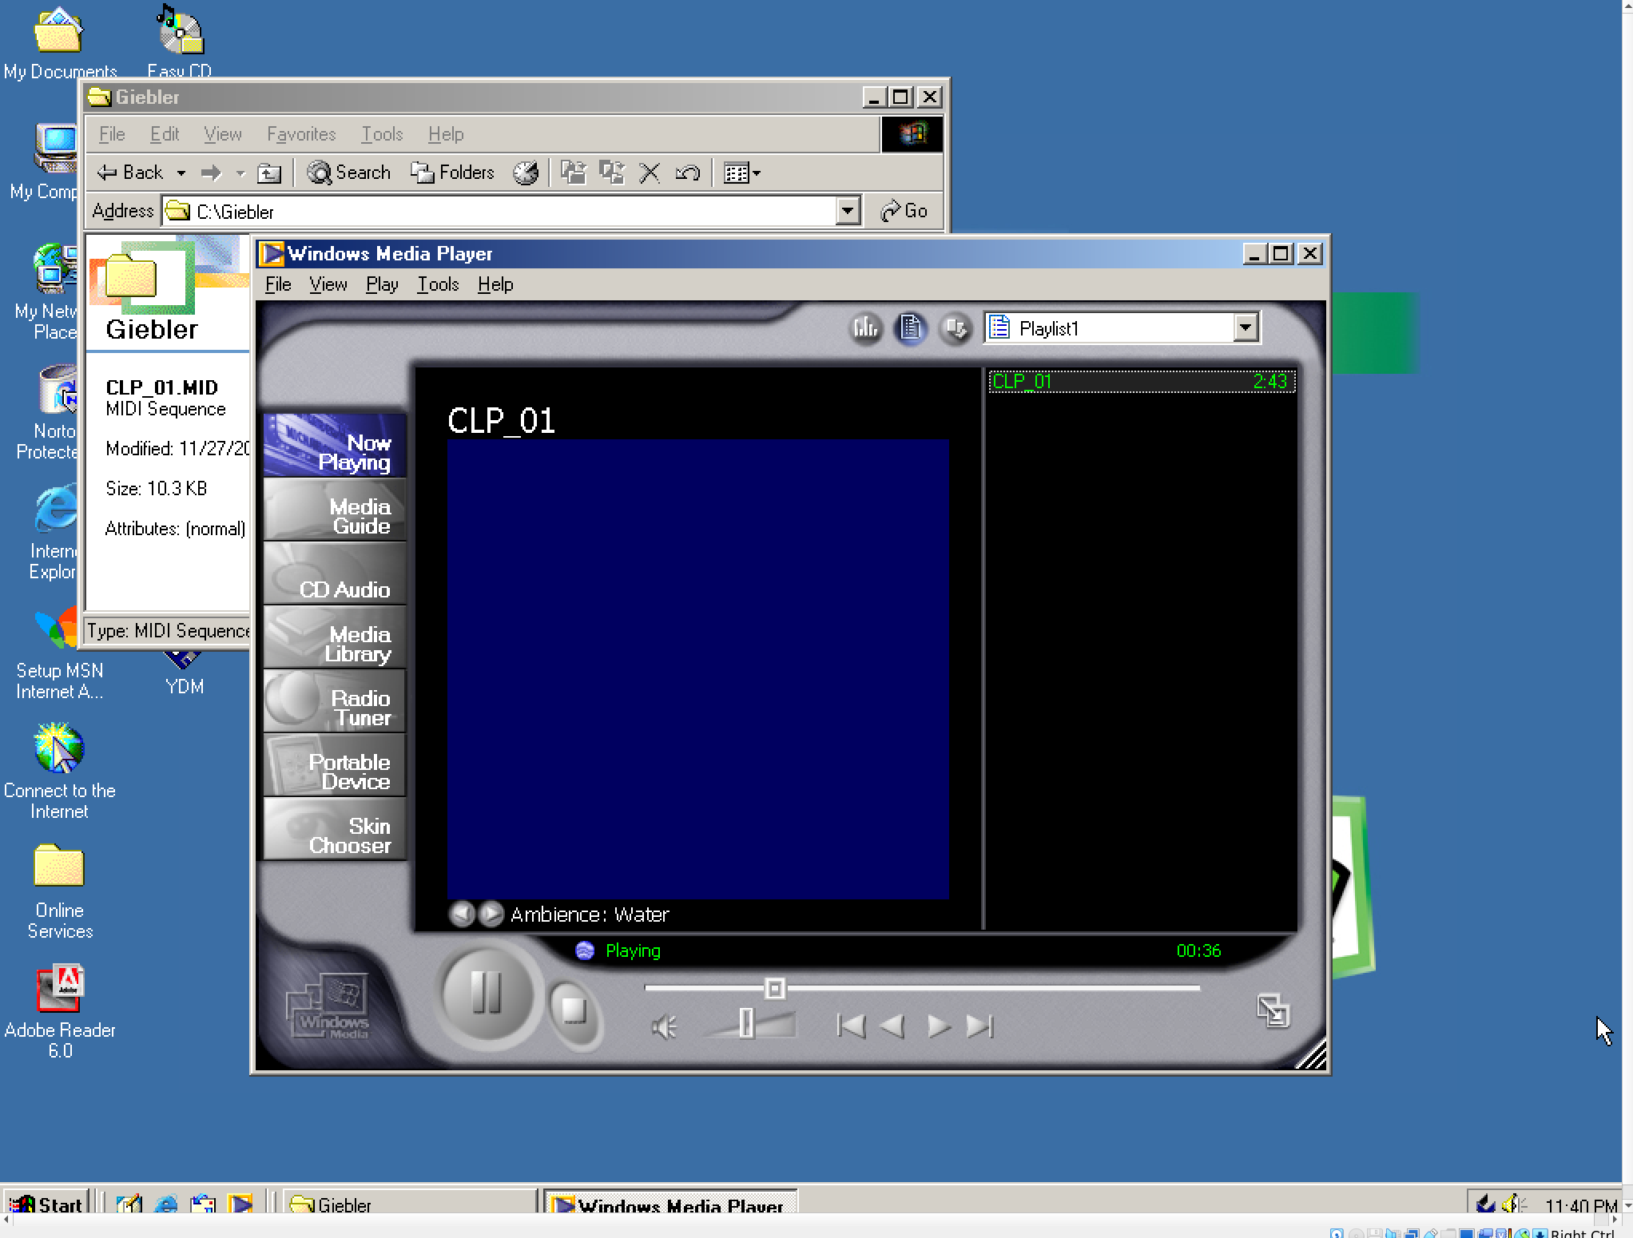This screenshot has height=1238, width=1633.
Task: Switch to Giebler taskbar button
Action: click(x=409, y=1204)
